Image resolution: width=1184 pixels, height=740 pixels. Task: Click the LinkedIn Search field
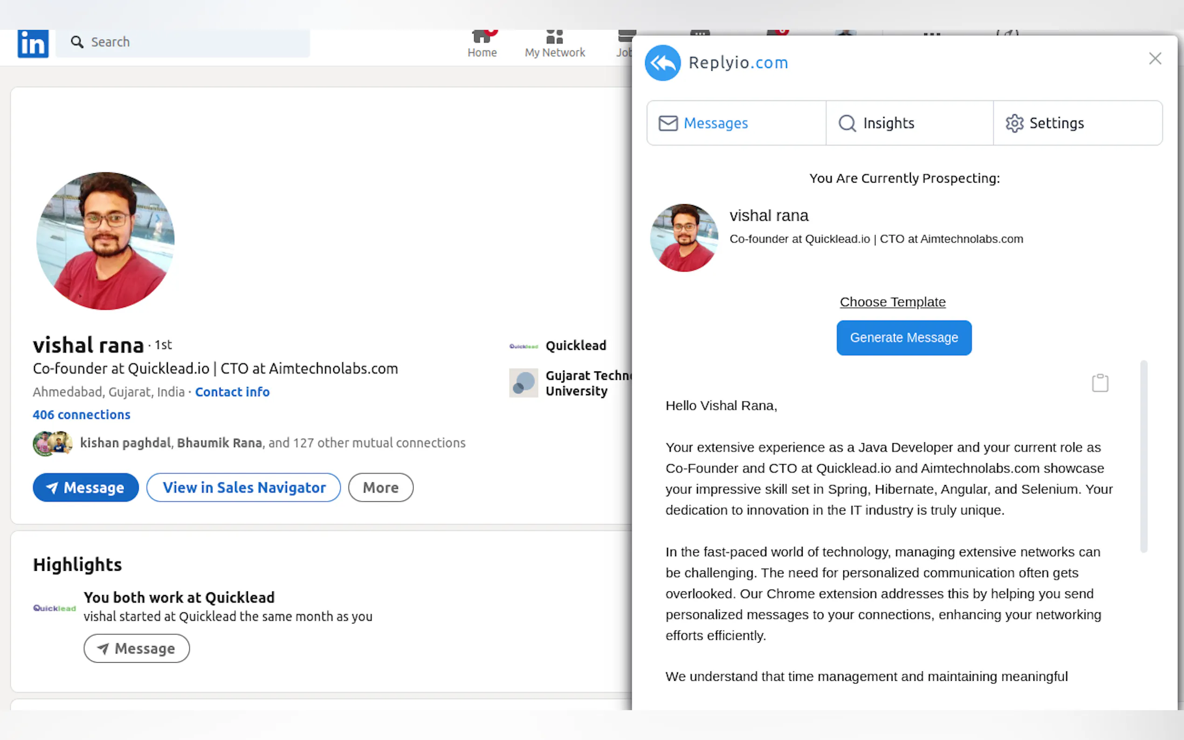(x=191, y=42)
